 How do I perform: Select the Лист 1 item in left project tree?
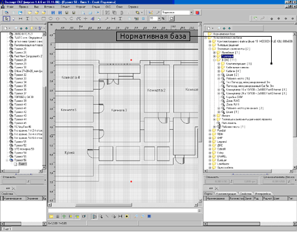23,164
